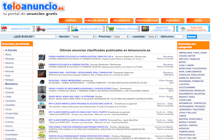The height and width of the screenshot is (140, 211).
Task: Open En Bilbao, Vendo Impresoras ad title
Action: [65, 80]
